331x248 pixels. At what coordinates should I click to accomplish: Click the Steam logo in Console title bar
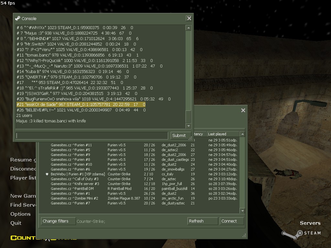point(18,18)
